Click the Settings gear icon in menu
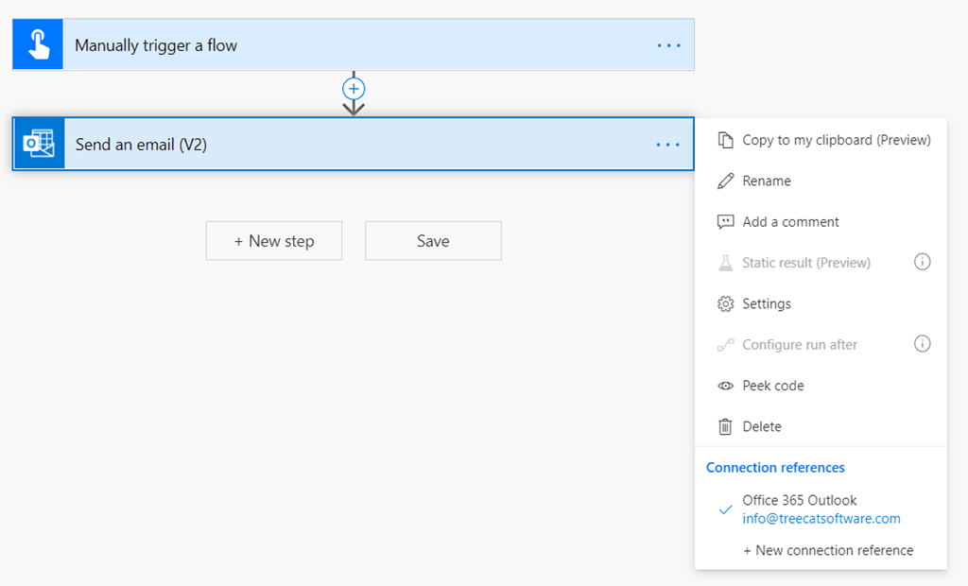The image size is (968, 586). click(725, 303)
